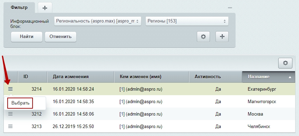The image size is (299, 136).
Task: Sort by Дата изменения column
Action: click(80, 77)
